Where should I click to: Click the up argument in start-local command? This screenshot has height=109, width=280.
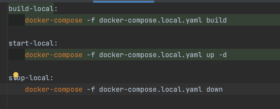coord(210,55)
